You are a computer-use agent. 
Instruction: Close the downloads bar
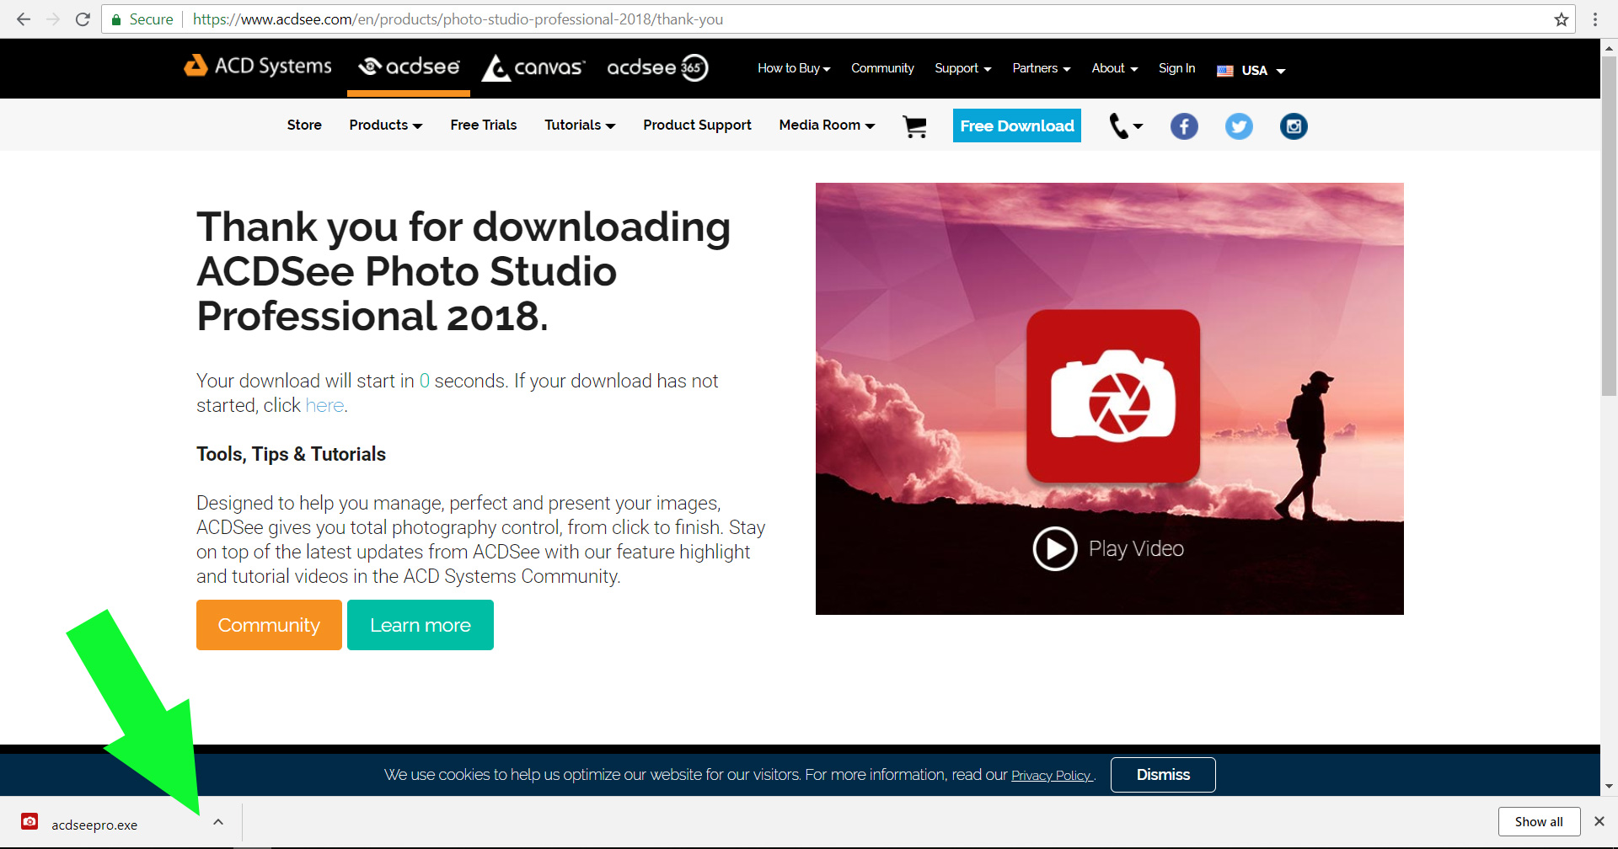pyautogui.click(x=1599, y=821)
